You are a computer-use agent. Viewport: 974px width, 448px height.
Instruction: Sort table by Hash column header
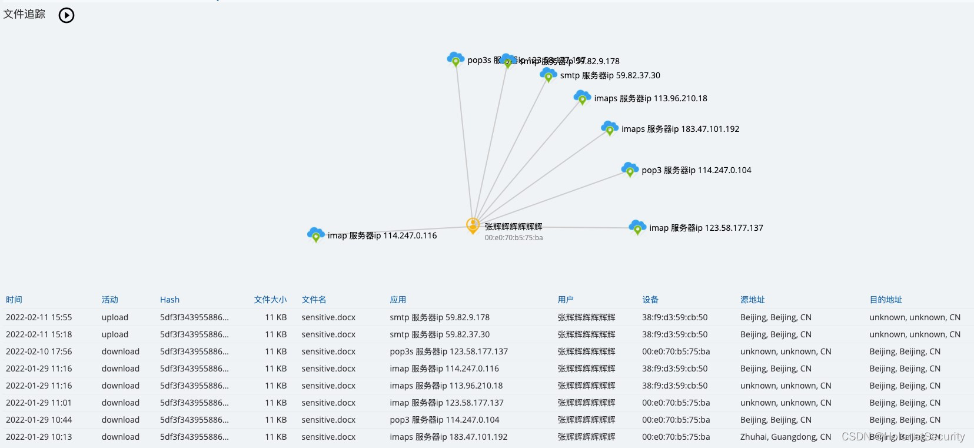pos(170,300)
